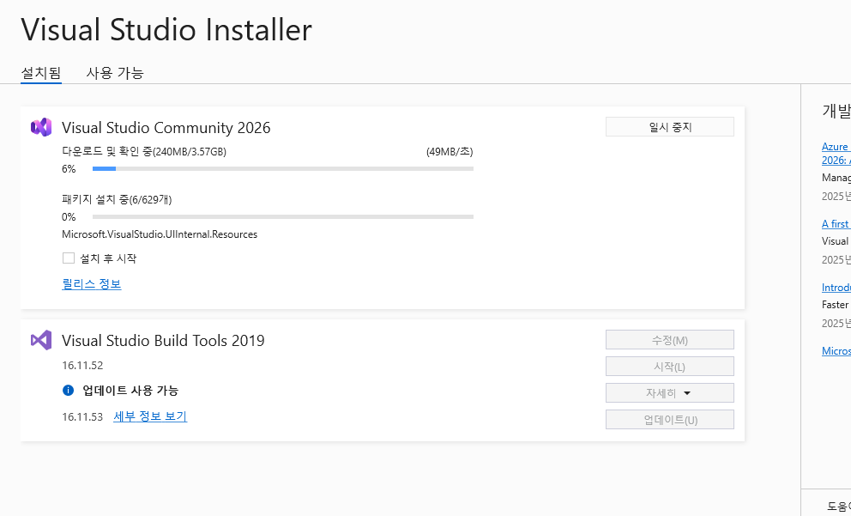
Task: Click the package install progress bar at 0%
Action: point(283,216)
